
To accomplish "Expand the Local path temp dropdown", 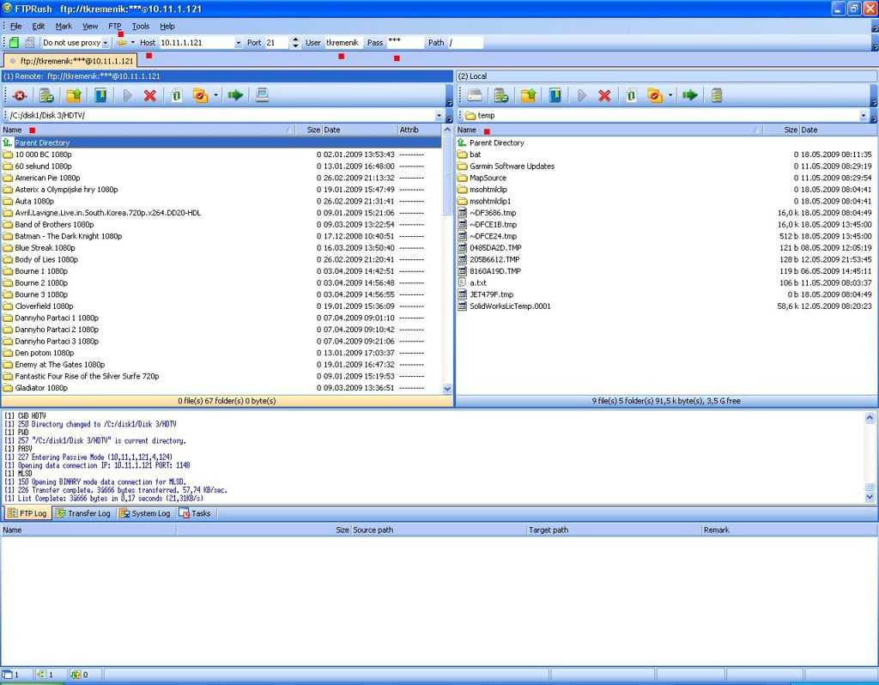I will [864, 116].
